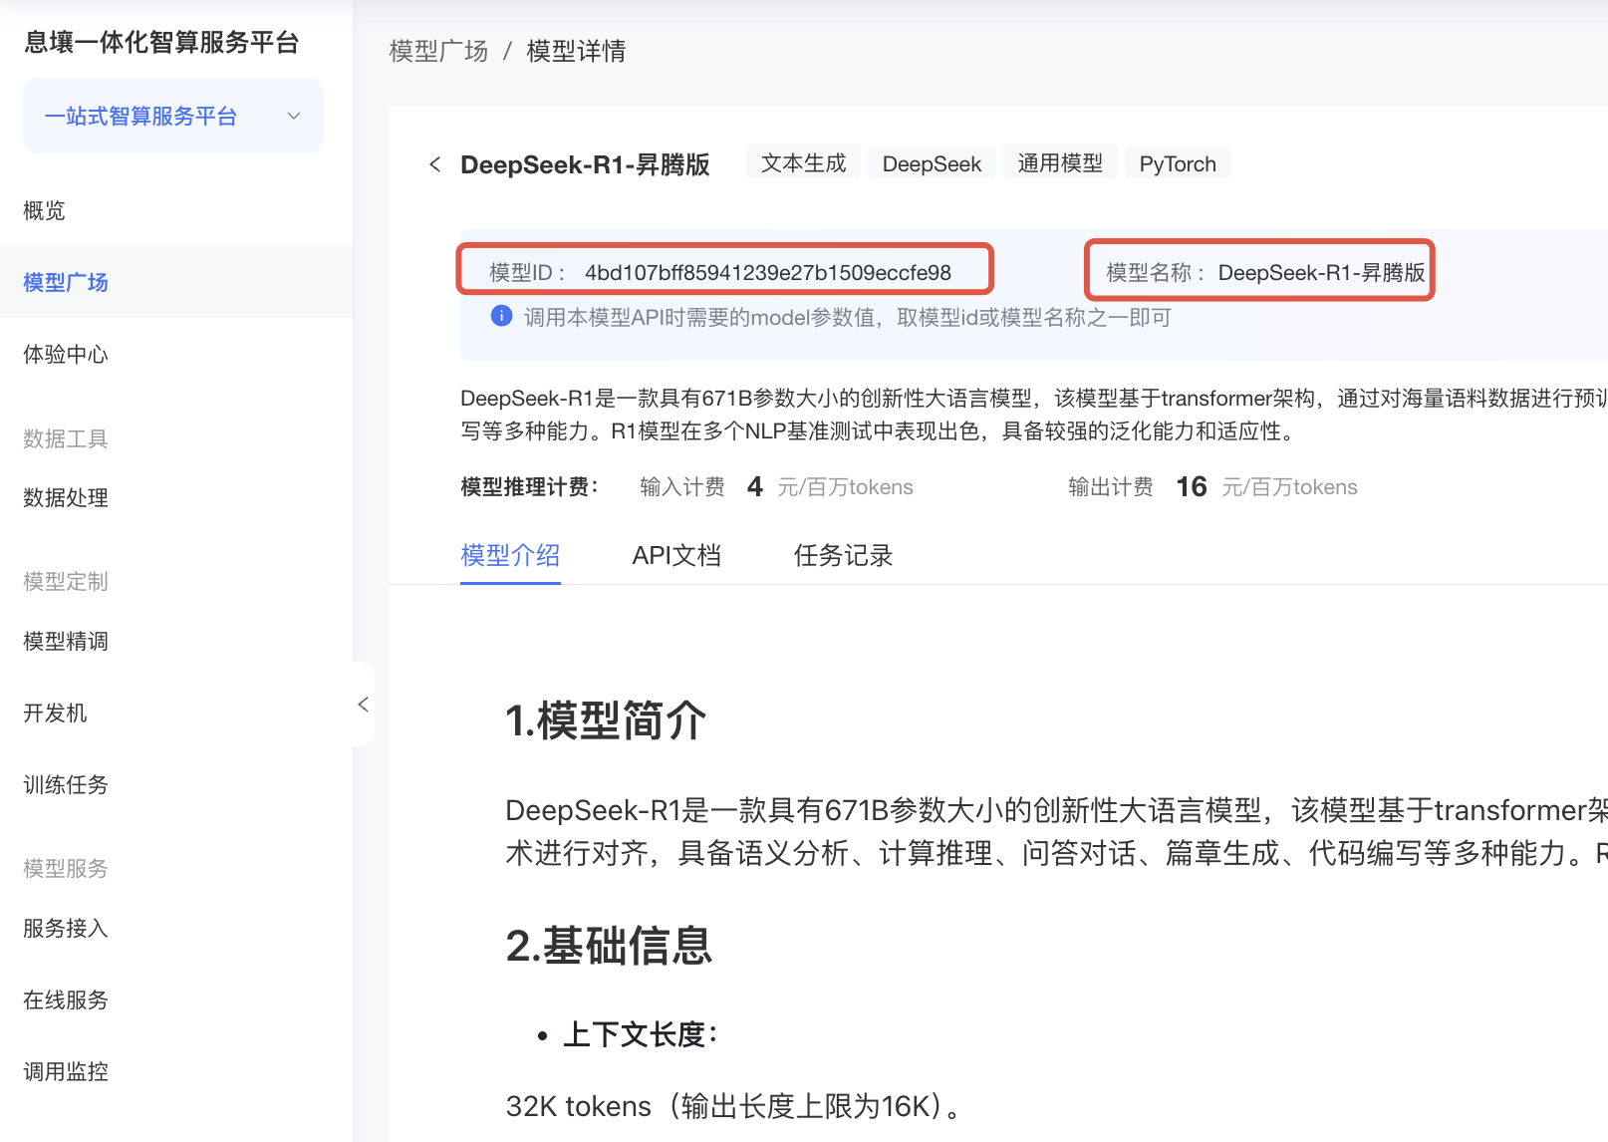
Task: Open the 一站式智算服务平台 dropdown
Action: click(173, 116)
